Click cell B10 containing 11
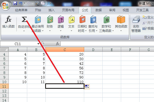 point(36,82)
